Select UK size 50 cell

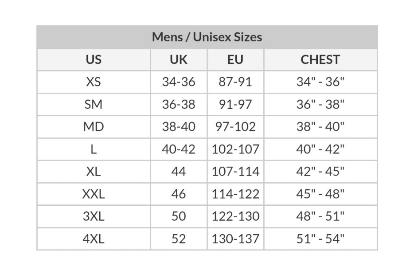click(179, 216)
